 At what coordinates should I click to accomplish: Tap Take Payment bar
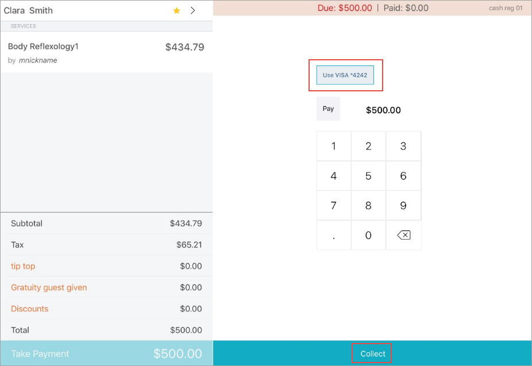[x=106, y=353]
